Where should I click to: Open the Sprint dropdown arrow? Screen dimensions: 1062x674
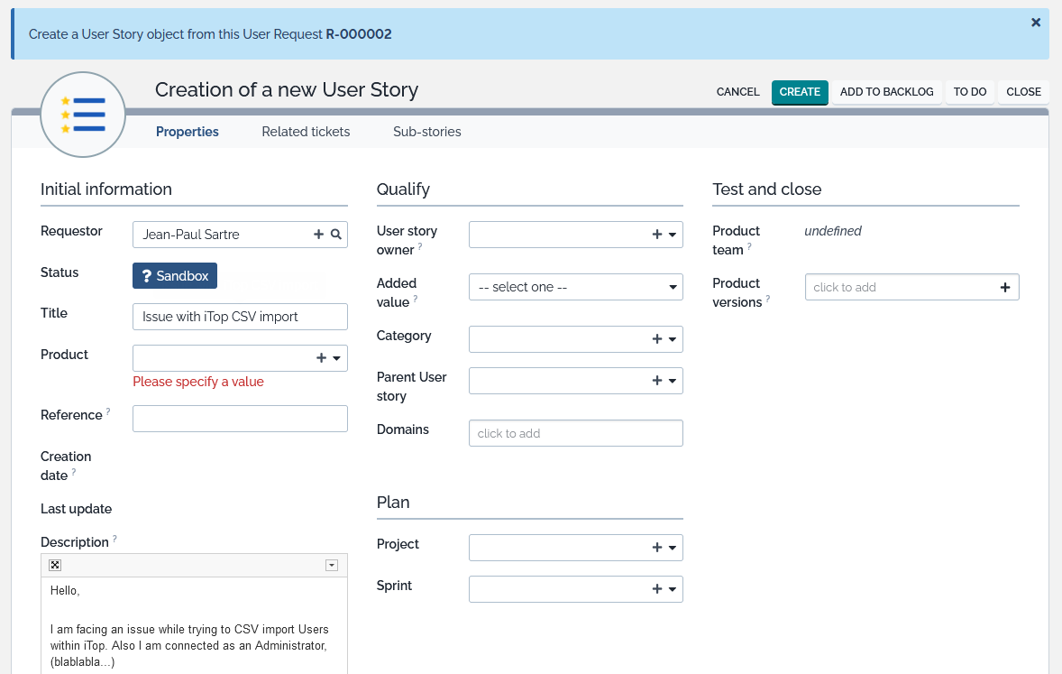click(673, 589)
